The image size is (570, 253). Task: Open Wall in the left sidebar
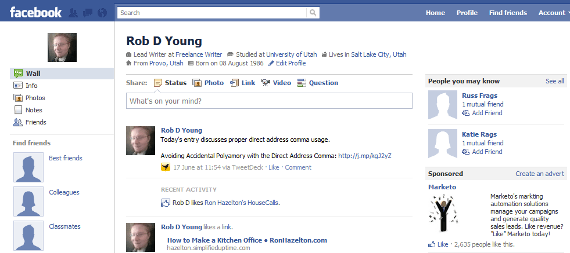(x=33, y=74)
